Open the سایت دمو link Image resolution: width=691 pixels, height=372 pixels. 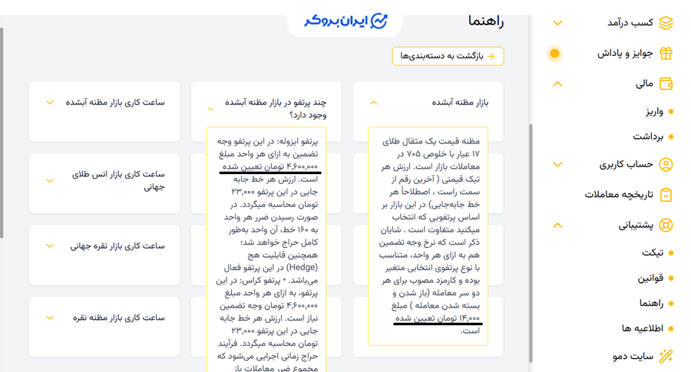click(633, 356)
